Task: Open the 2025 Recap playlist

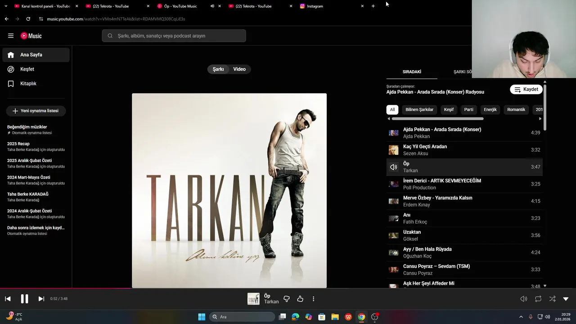Action: coord(36,147)
